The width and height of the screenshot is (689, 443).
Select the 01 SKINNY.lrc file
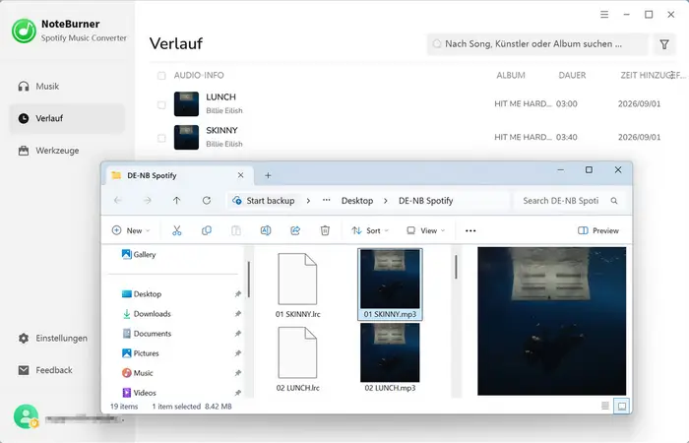297,285
